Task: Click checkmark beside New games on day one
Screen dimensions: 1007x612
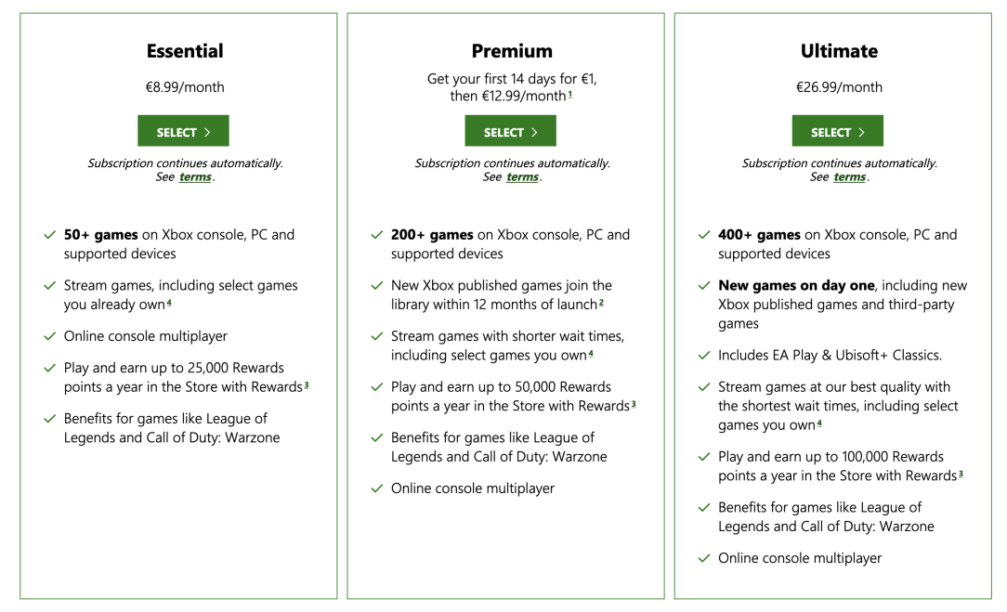Action: [703, 286]
